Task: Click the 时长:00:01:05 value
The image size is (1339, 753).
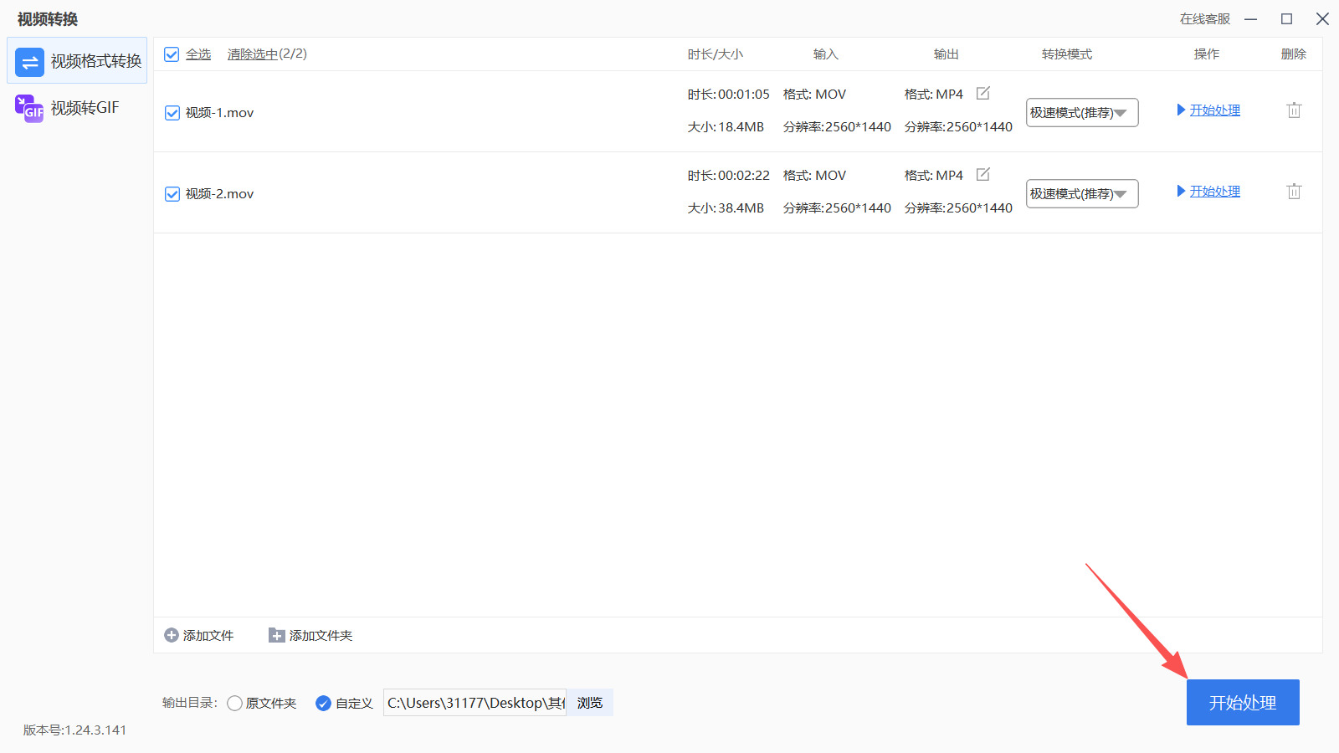Action: (x=729, y=95)
